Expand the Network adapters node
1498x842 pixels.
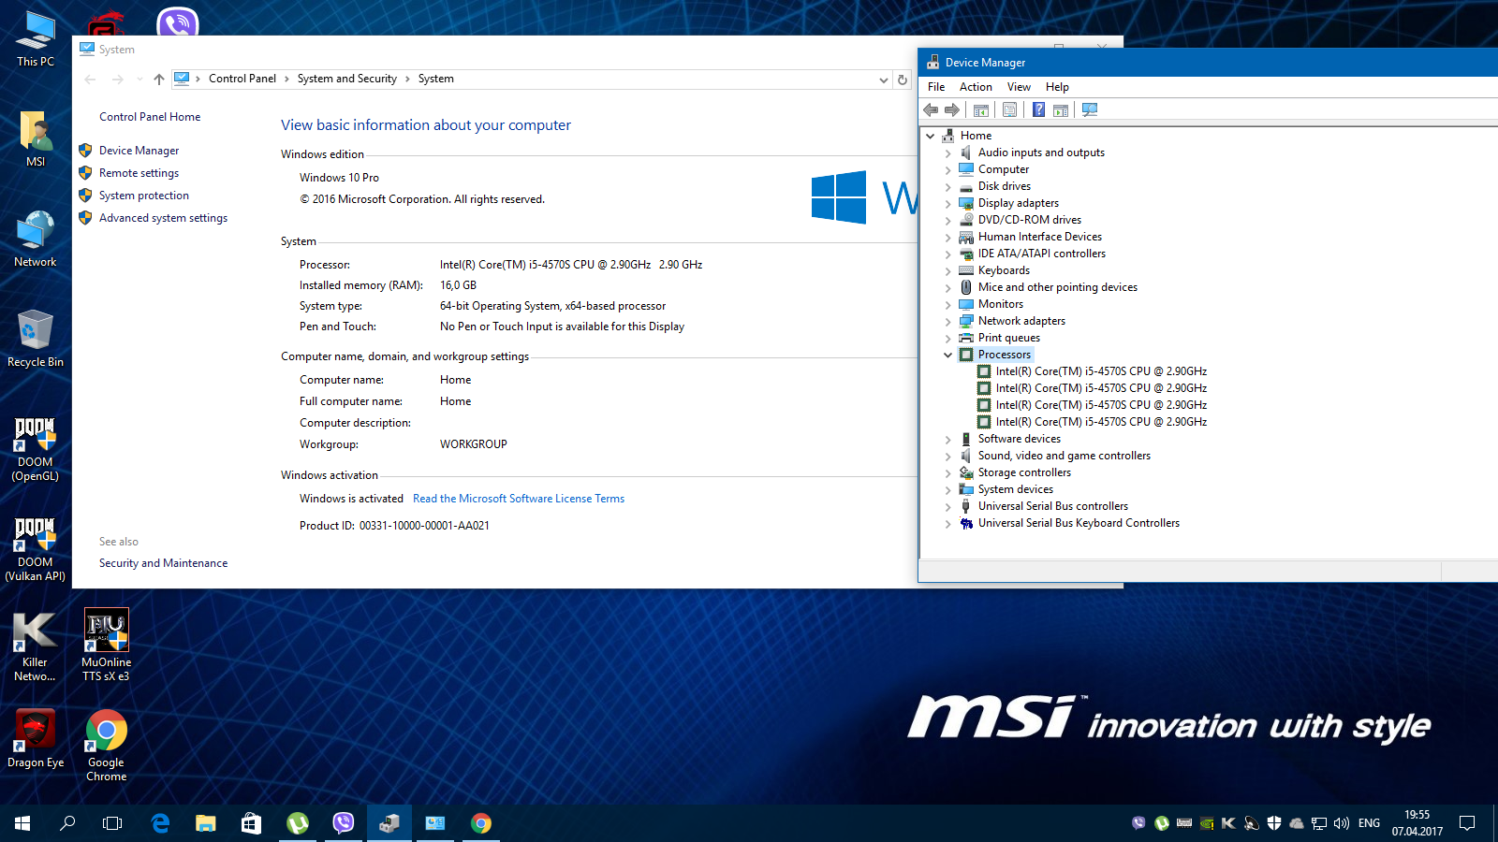tap(947, 322)
